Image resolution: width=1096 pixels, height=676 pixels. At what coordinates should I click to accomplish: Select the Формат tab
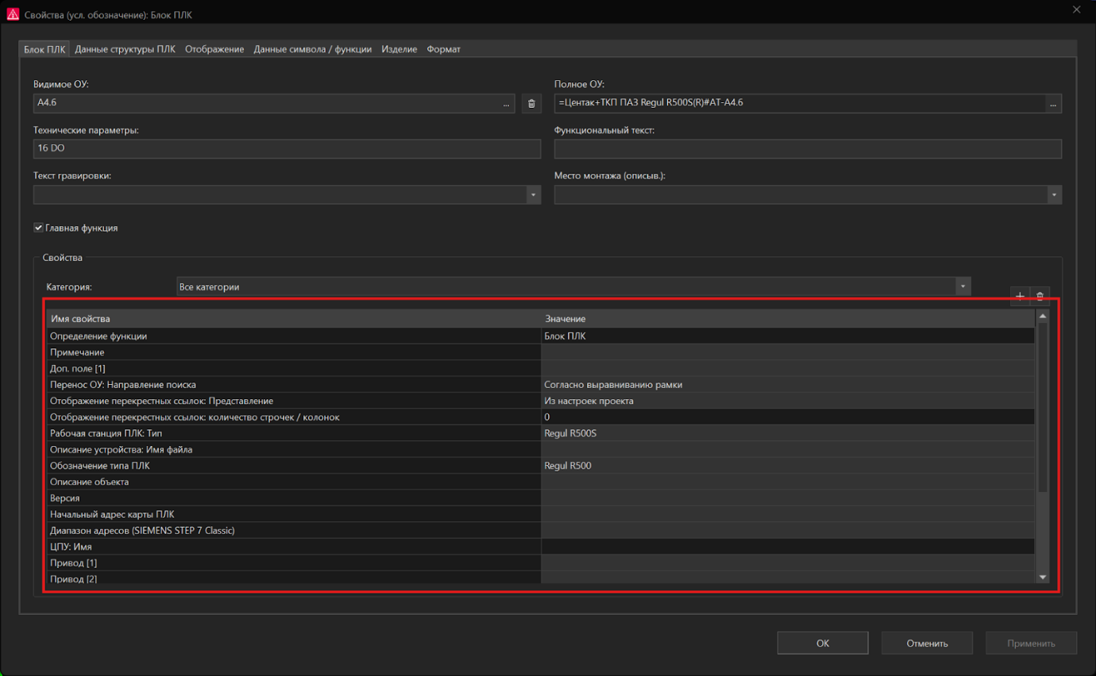442,48
